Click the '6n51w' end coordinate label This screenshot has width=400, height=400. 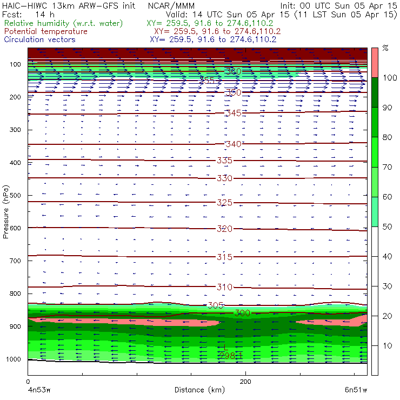pyautogui.click(x=356, y=390)
